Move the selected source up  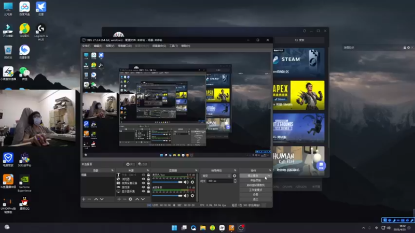click(137, 199)
